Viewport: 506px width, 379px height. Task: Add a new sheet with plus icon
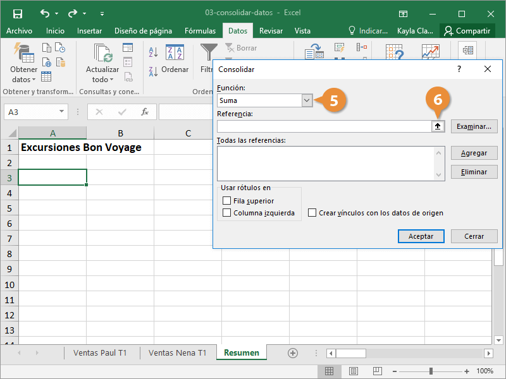(x=293, y=353)
